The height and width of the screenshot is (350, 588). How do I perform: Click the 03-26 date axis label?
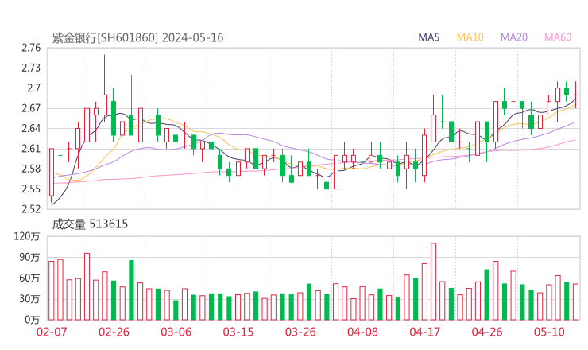coord(300,332)
